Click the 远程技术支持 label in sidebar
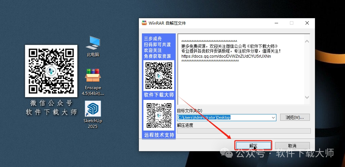Image resolution: width=345 pixels, height=167 pixels. click(159, 135)
